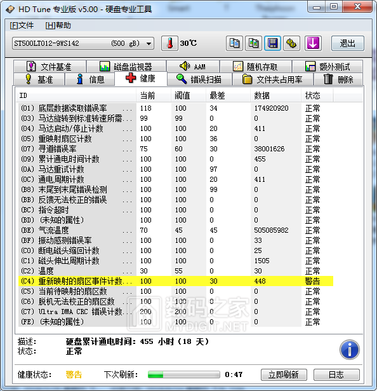Click the 阈值 column header

(x=189, y=95)
